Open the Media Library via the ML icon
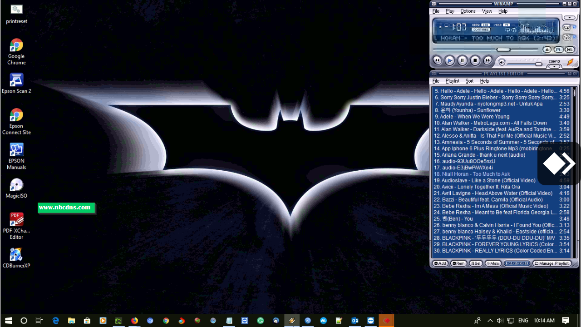This screenshot has width=581, height=327. pos(569,50)
